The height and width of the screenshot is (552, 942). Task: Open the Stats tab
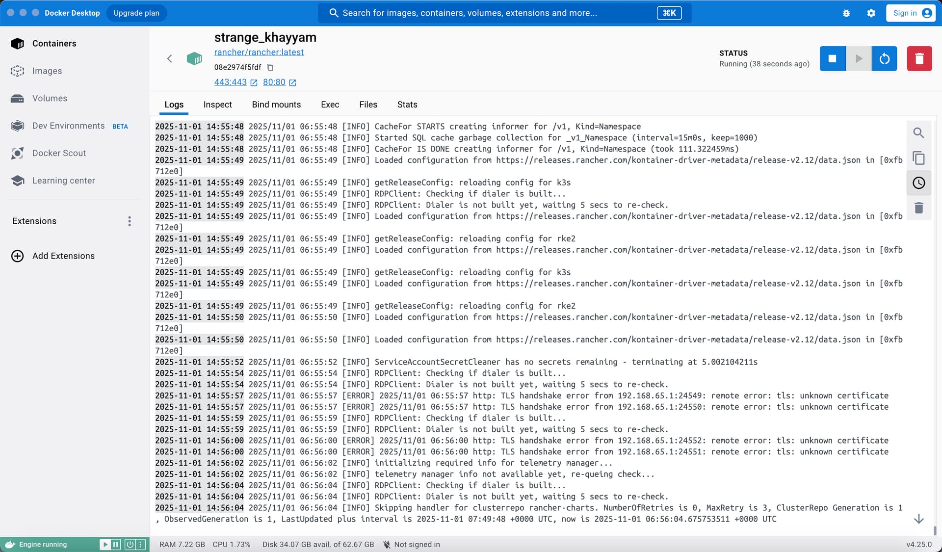click(x=407, y=105)
